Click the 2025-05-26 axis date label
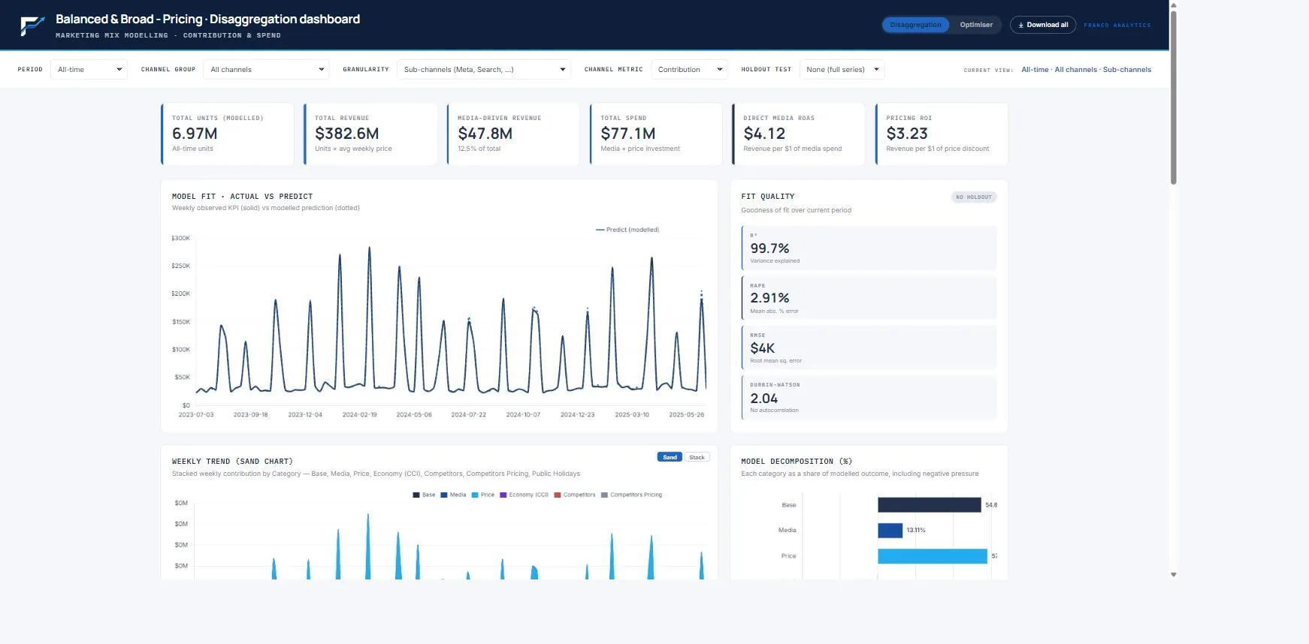This screenshot has width=1309, height=644. tap(687, 414)
